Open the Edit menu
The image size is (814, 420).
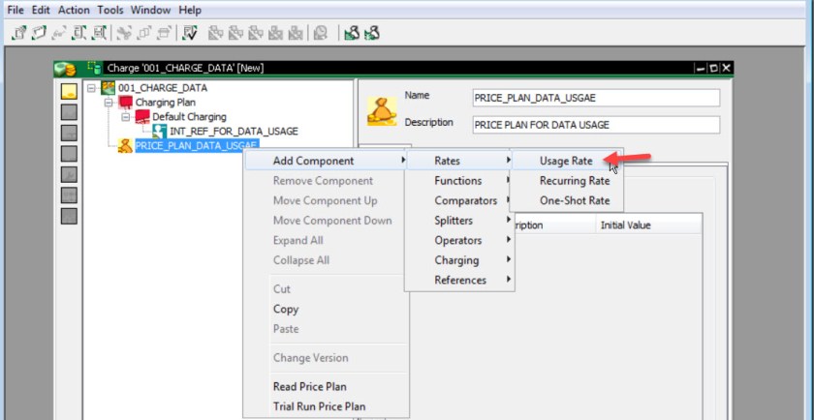[41, 10]
